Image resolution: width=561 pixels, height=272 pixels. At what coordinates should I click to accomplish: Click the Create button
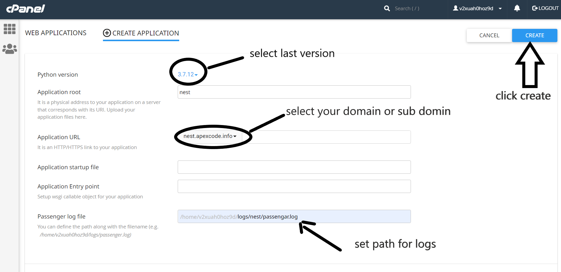[534, 35]
